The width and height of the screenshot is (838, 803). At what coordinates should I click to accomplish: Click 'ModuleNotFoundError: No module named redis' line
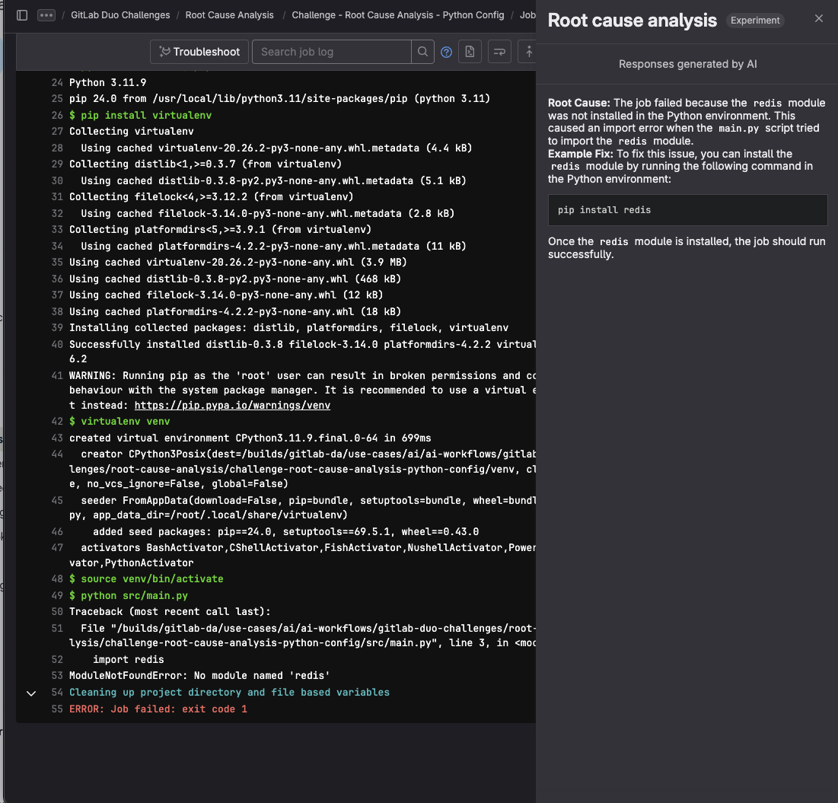point(199,676)
